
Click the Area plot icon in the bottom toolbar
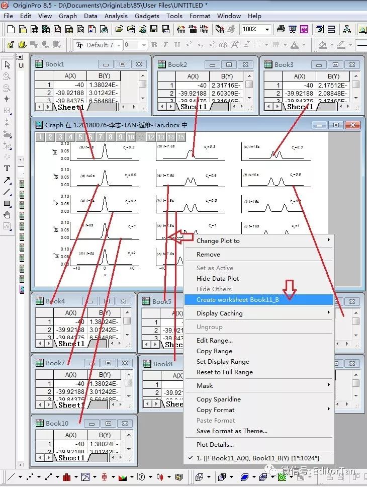click(x=123, y=476)
